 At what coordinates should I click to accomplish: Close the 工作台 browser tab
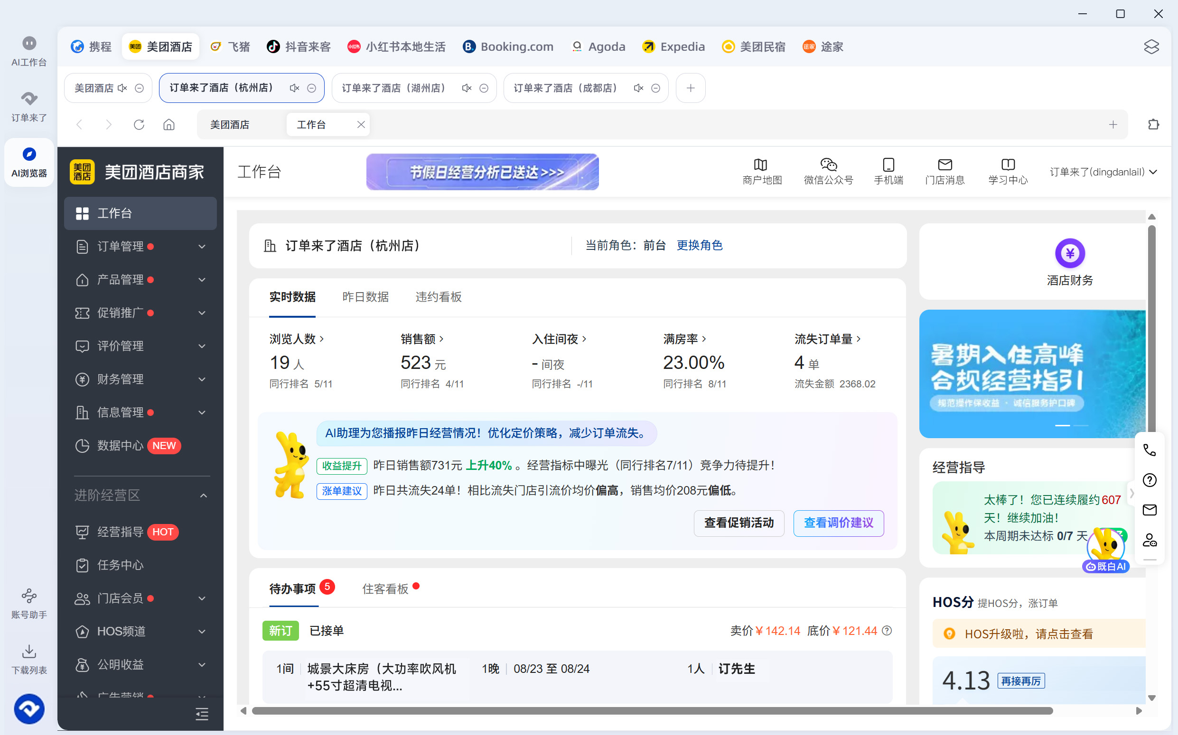(361, 124)
